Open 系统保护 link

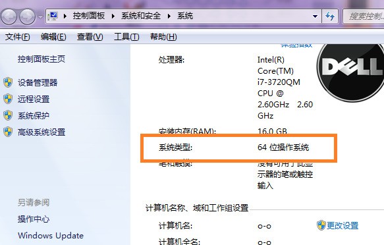[34, 115]
